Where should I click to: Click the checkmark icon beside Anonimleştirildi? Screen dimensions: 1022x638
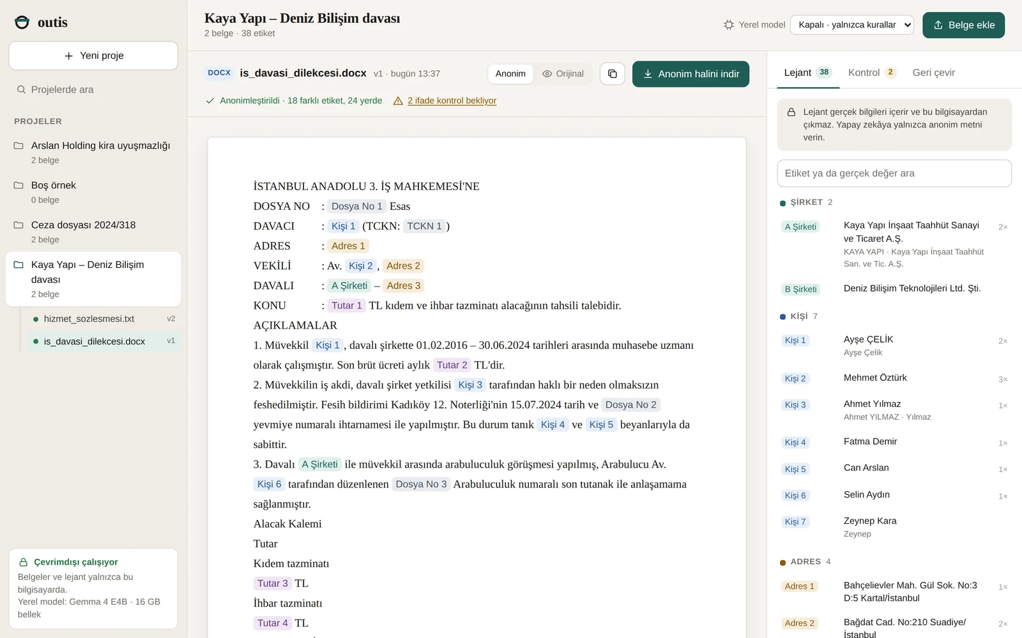tap(210, 101)
